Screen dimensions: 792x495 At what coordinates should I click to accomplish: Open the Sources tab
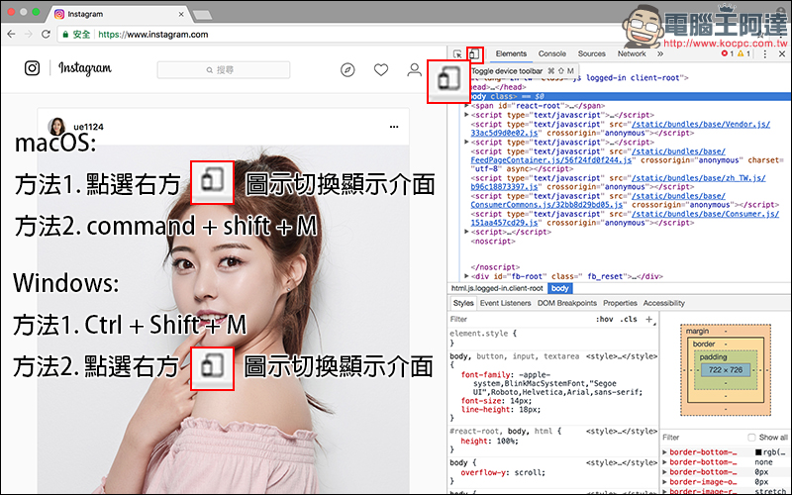591,53
